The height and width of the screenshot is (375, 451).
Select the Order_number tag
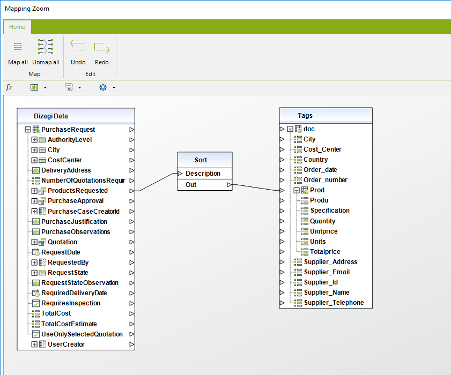[326, 180]
